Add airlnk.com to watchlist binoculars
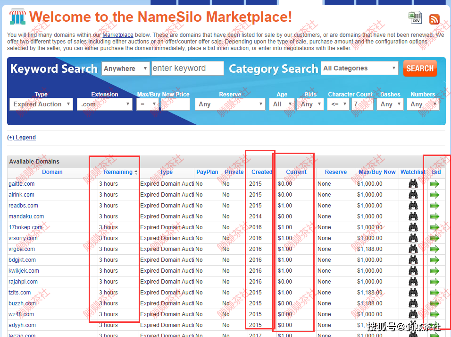This screenshot has width=451, height=337. coord(413,195)
